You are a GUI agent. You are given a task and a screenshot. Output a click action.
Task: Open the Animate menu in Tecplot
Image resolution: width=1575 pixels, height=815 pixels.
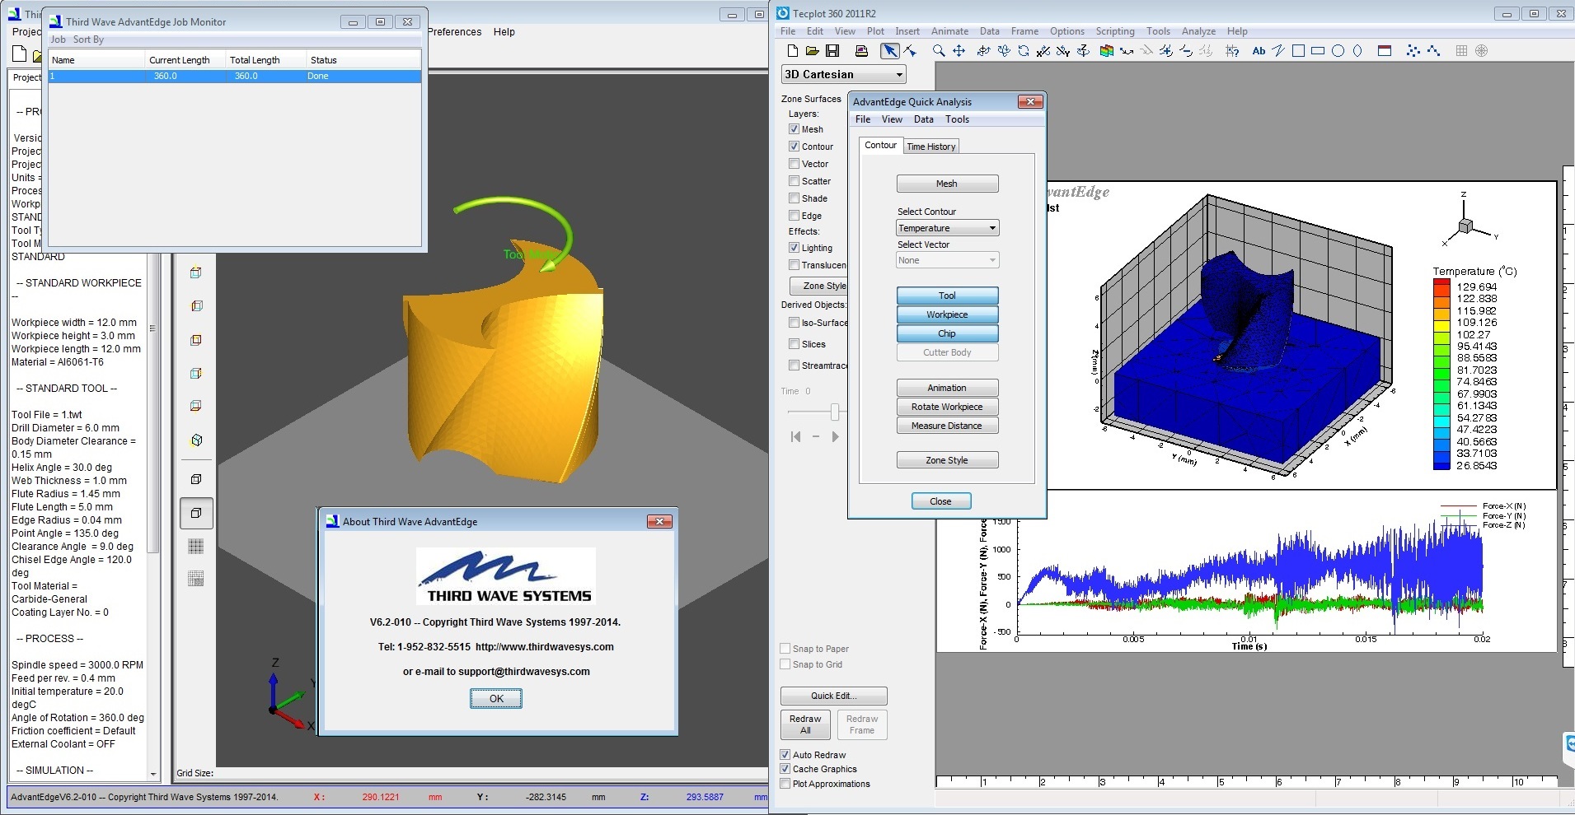[949, 31]
